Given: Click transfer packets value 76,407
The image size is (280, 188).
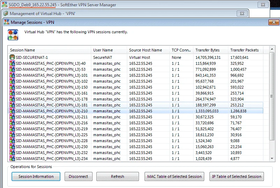Looking at the screenshot, I should pyautogui.click(x=236, y=129).
